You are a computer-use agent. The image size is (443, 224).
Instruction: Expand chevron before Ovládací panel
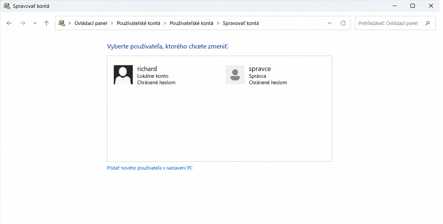70,23
